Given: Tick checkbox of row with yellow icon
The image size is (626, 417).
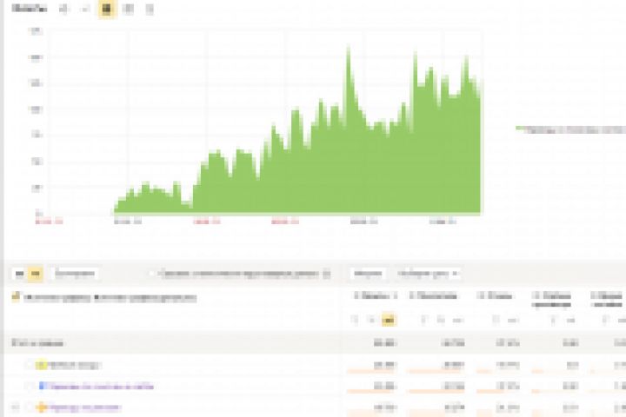Looking at the screenshot, I should click(30, 365).
